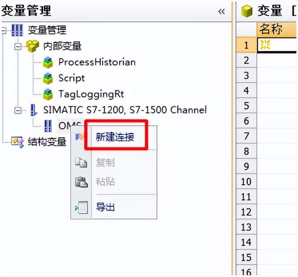Click the ProcessHistorian group icon
Image resolution: width=298 pixels, height=277 pixels.
pos(48,62)
